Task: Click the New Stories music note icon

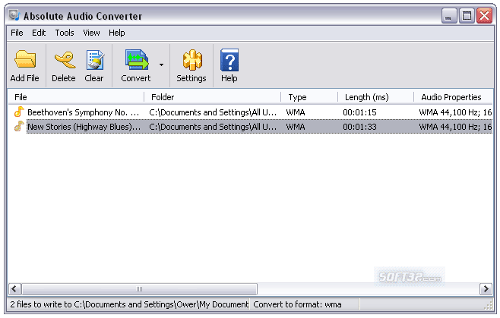Action: [x=19, y=126]
